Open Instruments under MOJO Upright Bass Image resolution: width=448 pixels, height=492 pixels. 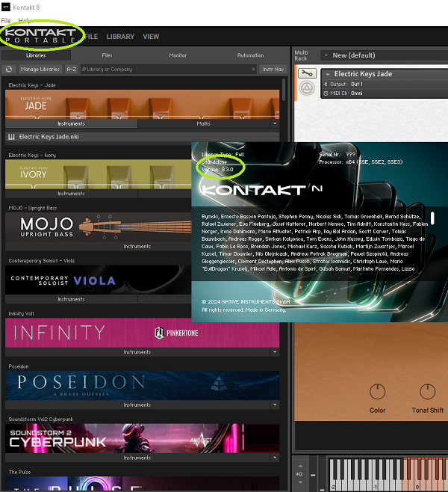(137, 246)
